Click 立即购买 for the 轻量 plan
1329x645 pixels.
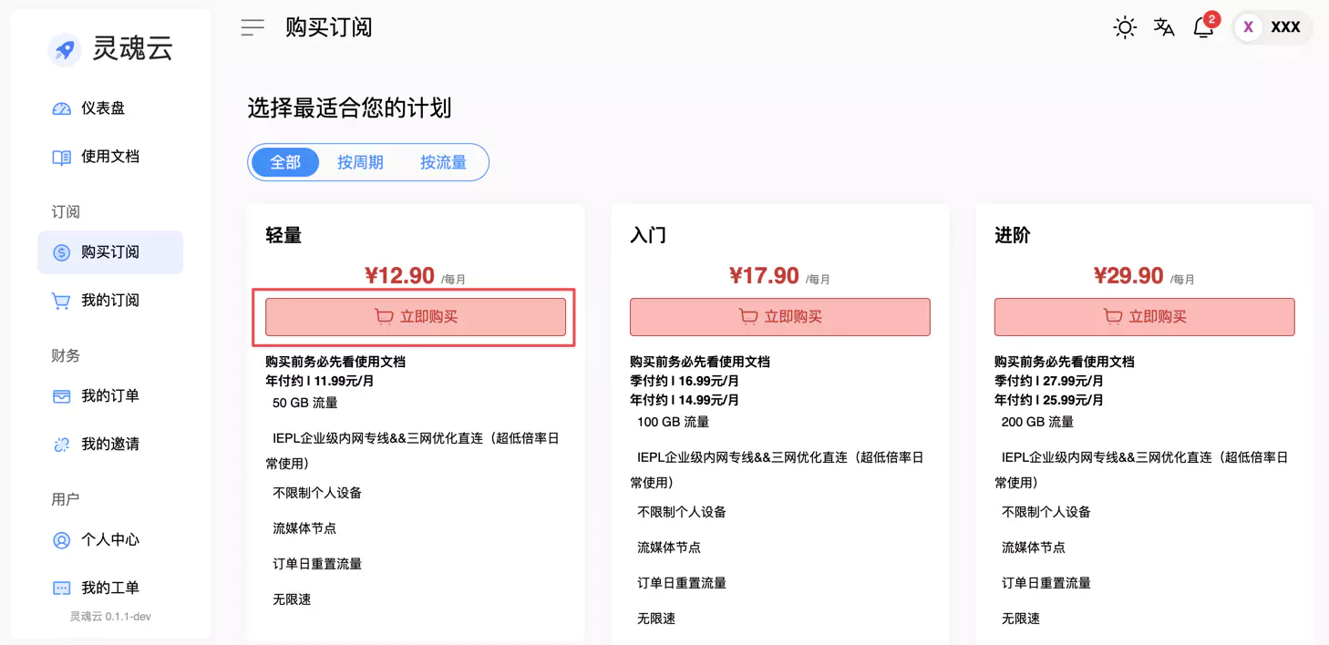click(x=416, y=317)
